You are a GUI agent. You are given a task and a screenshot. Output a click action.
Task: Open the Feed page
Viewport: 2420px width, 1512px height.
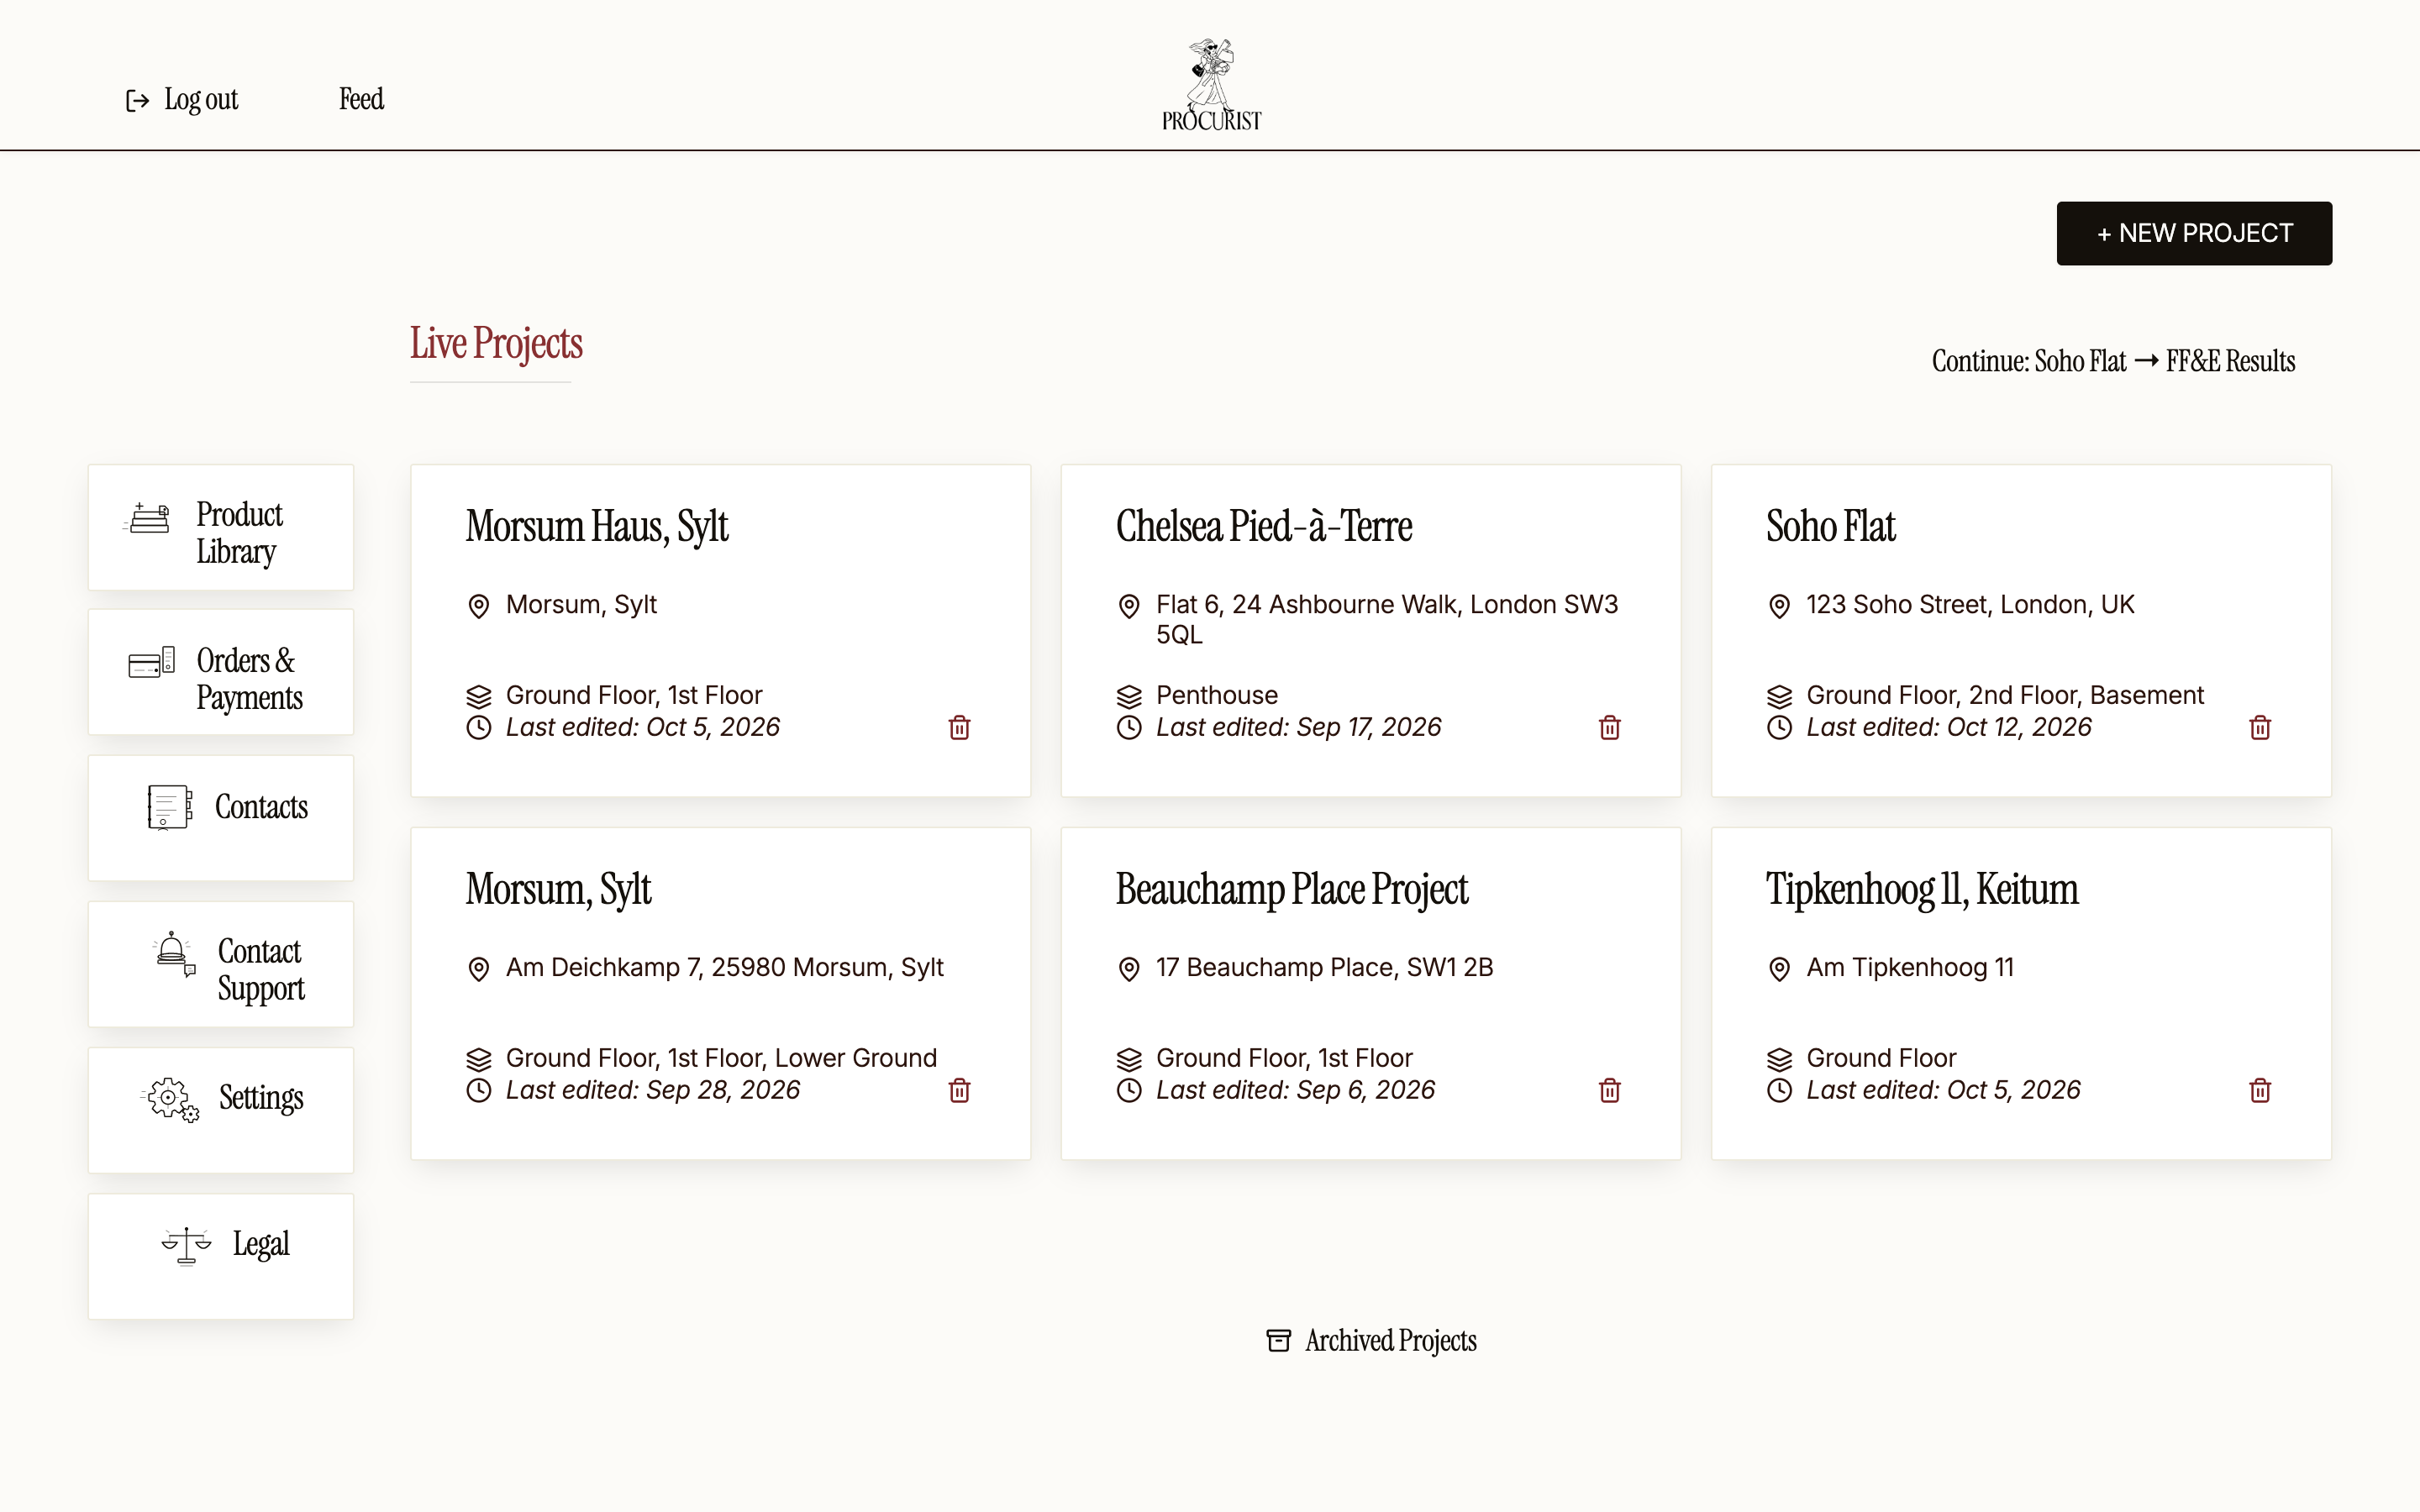click(x=361, y=99)
